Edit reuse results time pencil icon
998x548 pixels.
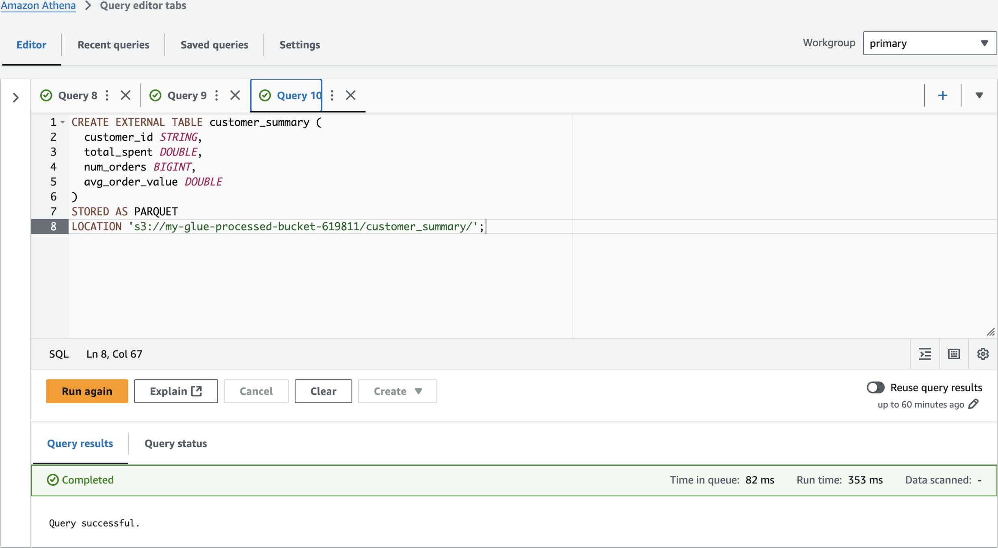[x=974, y=404]
